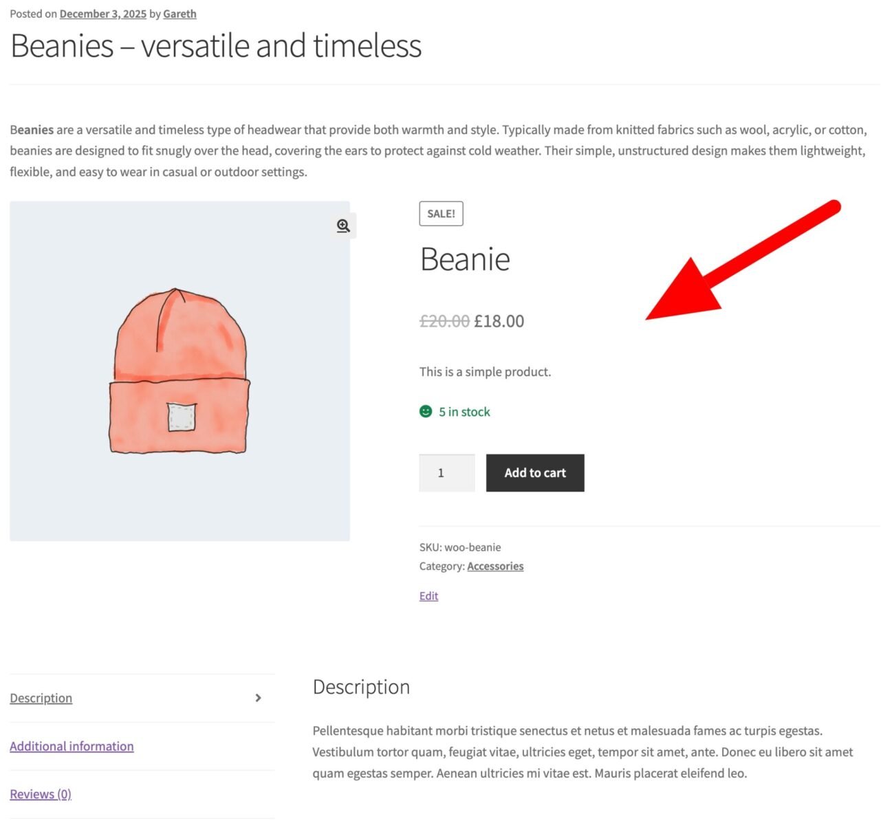Click the Add to cart button
The height and width of the screenshot is (825, 881).
tap(535, 472)
